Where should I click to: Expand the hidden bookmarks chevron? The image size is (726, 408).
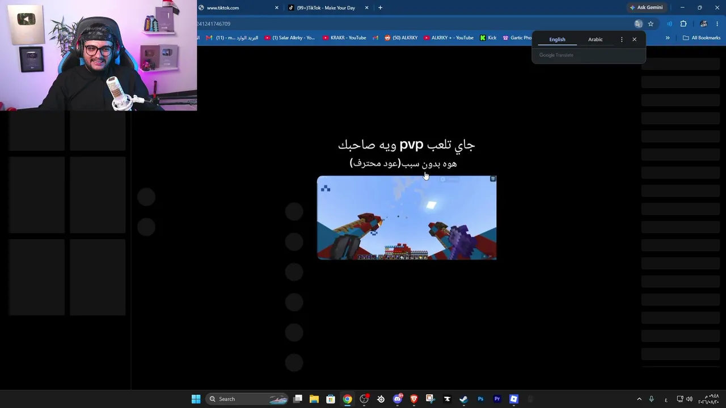(668, 38)
